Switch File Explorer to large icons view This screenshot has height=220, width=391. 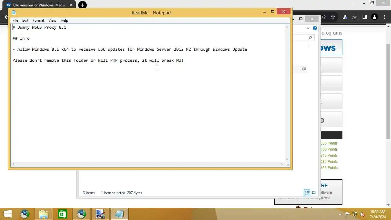pos(314,193)
